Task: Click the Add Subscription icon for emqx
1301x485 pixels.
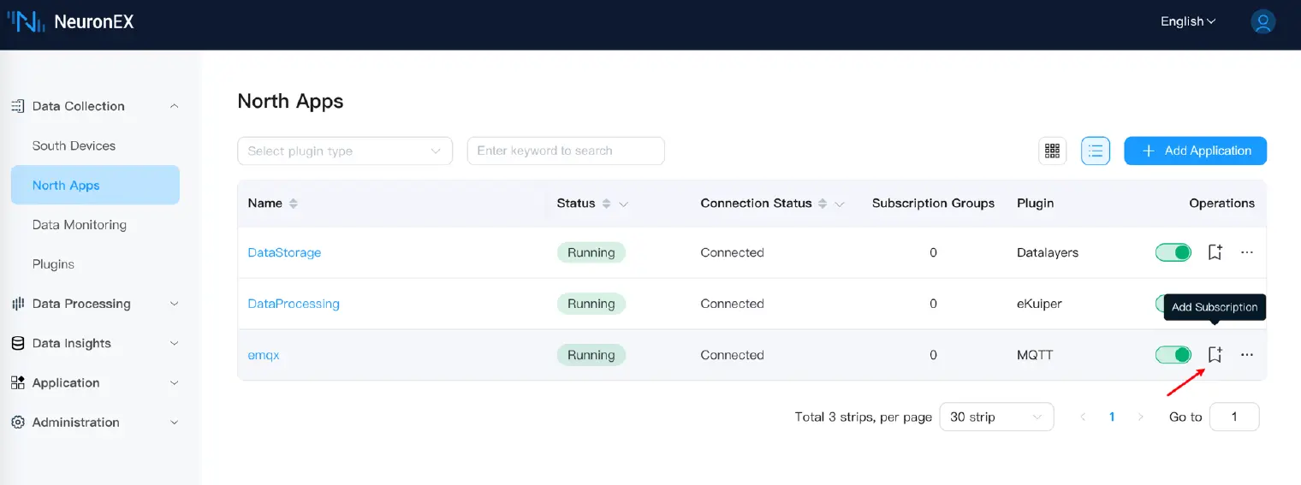Action: tap(1215, 354)
